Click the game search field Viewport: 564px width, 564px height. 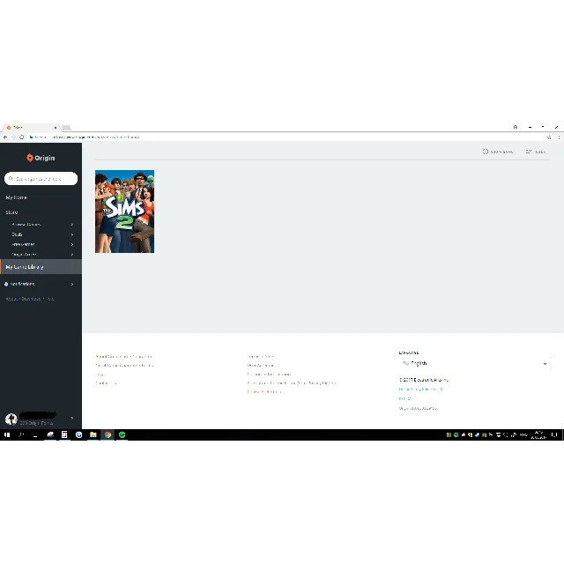click(41, 178)
